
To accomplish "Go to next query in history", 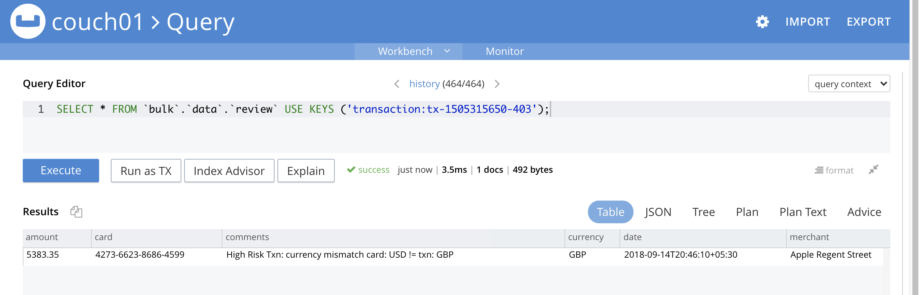I will (x=497, y=84).
